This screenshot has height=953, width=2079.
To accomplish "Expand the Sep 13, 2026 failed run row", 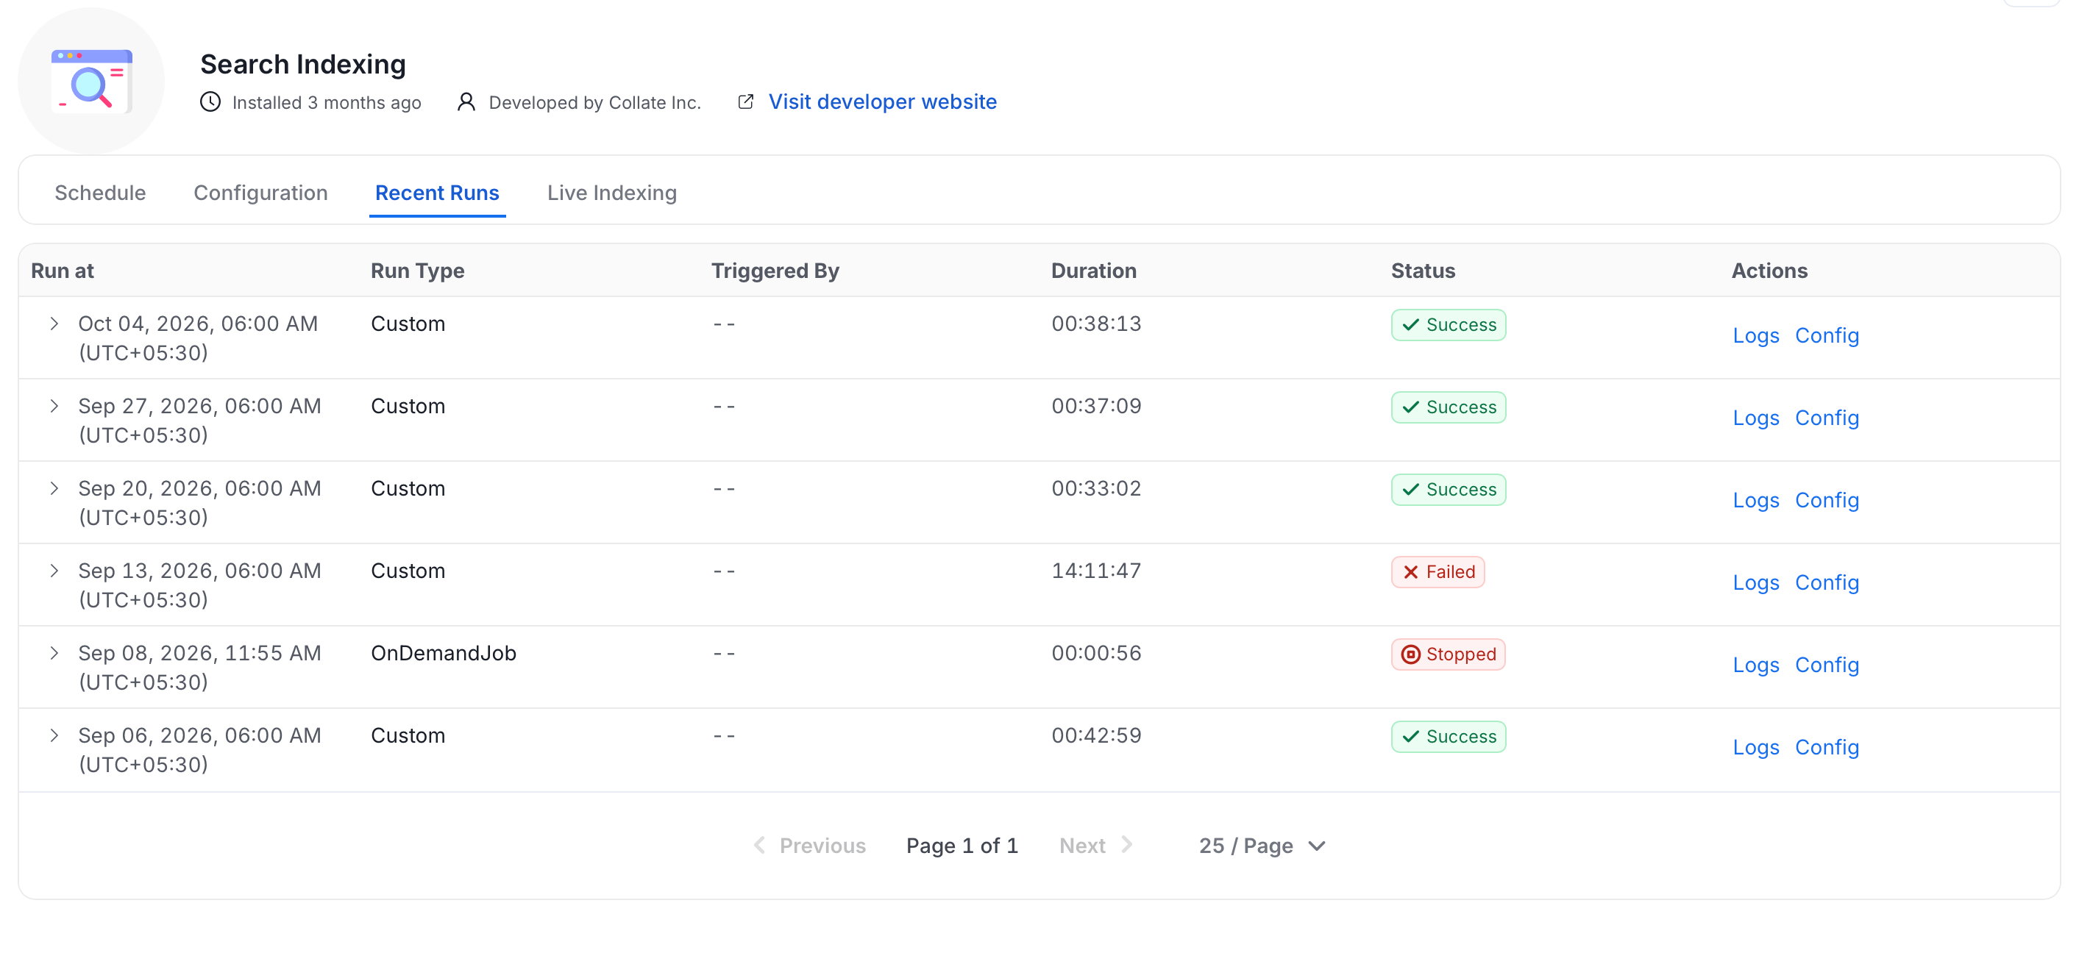I will click(54, 571).
